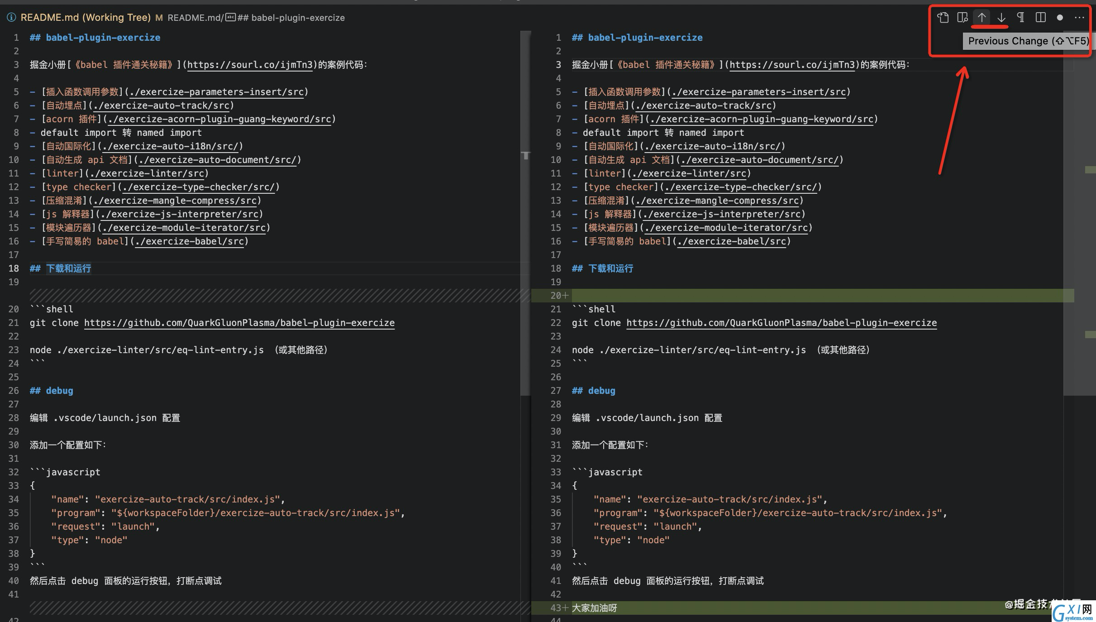The height and width of the screenshot is (622, 1096).
Task: Click the Open File icon in editor toolbar
Action: 943,18
